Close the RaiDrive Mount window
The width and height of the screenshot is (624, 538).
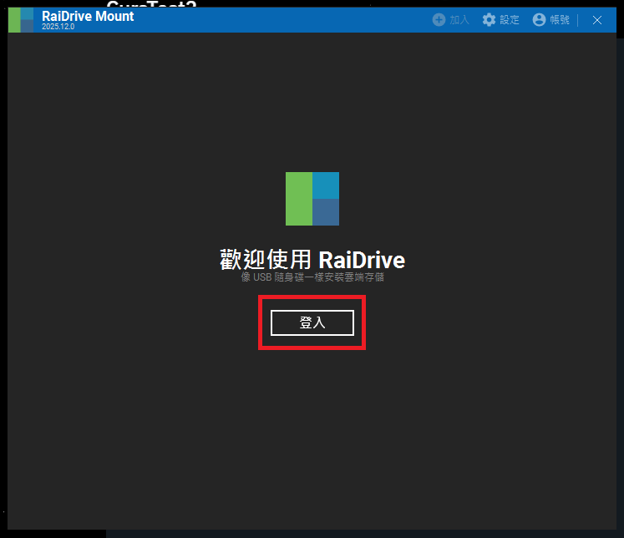(x=596, y=20)
